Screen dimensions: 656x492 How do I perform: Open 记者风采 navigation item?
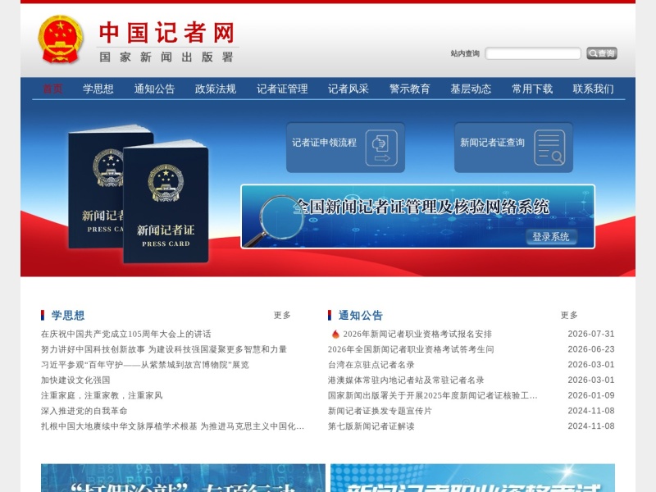(348, 89)
